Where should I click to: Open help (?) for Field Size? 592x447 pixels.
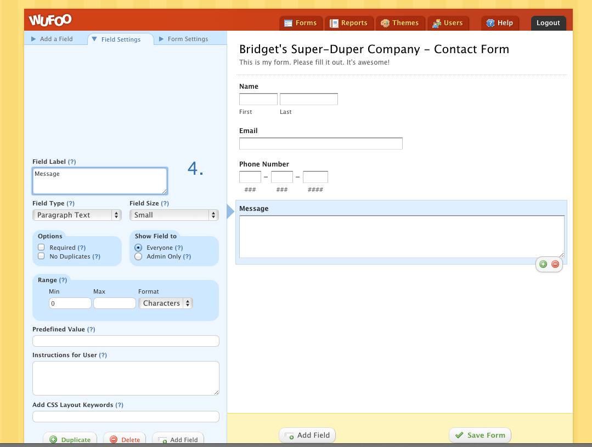coord(165,203)
